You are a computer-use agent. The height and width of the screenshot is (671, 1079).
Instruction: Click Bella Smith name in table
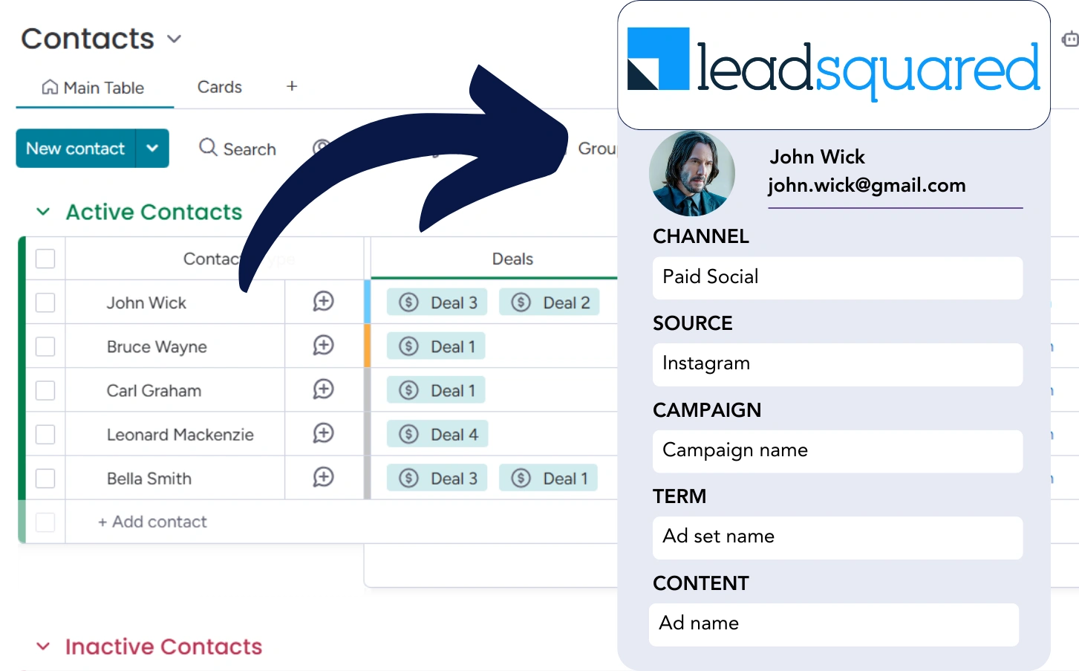click(149, 479)
